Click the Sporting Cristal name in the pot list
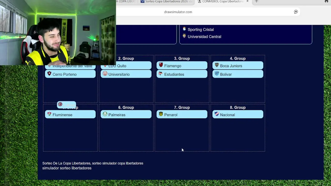Image resolution: width=331 pixels, height=186 pixels. coord(201,30)
